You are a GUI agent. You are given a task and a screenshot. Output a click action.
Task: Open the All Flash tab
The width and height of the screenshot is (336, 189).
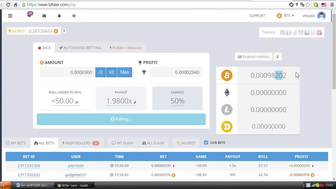coord(153,143)
